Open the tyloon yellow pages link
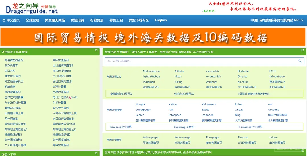This screenshot has height=156, width=307. (273, 138)
